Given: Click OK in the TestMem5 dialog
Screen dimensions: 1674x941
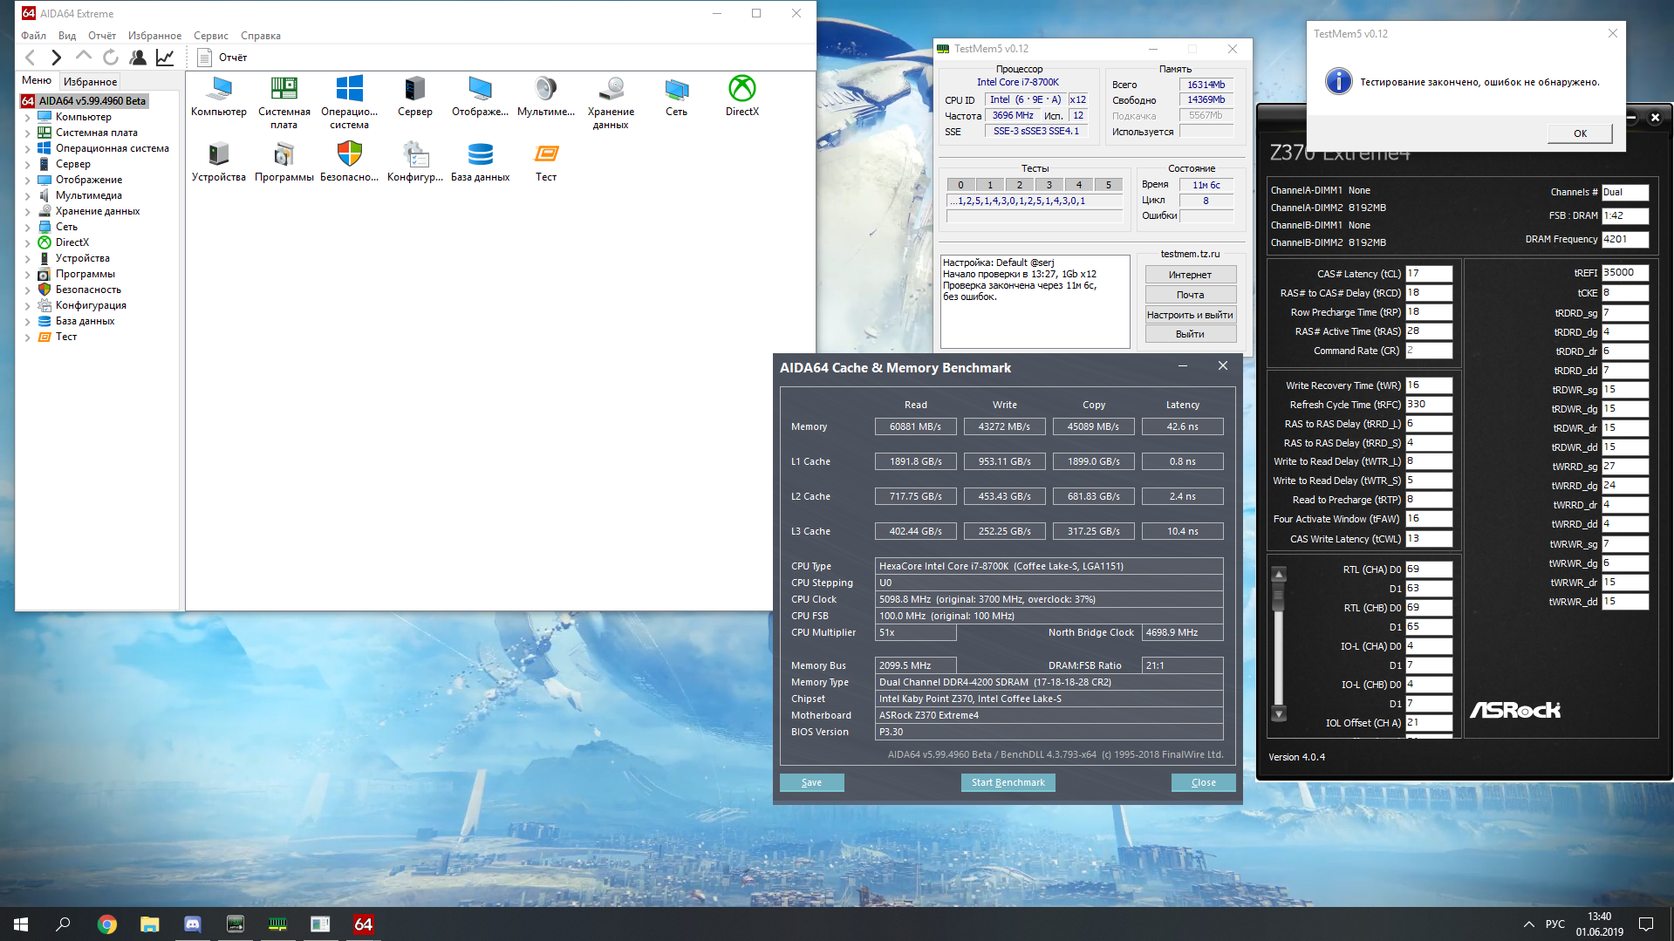Looking at the screenshot, I should (x=1580, y=133).
